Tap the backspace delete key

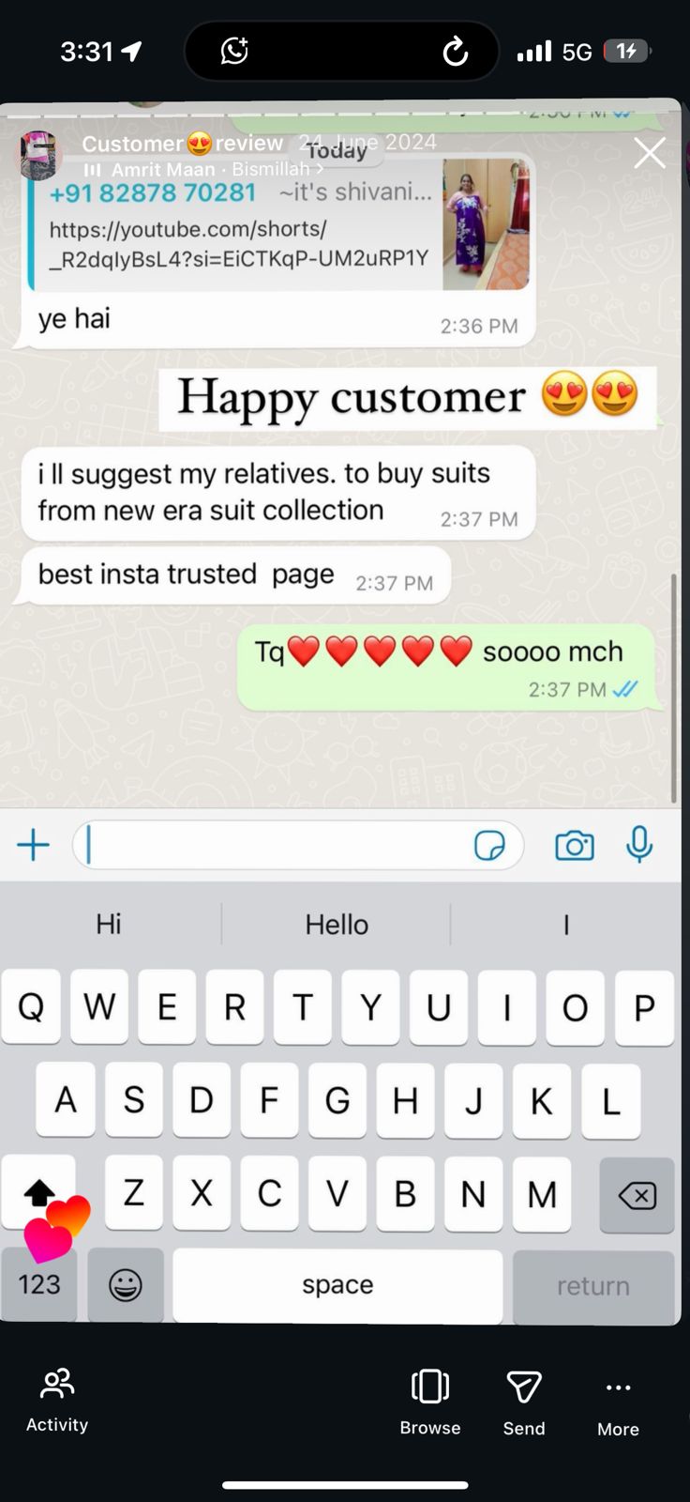(x=637, y=1195)
